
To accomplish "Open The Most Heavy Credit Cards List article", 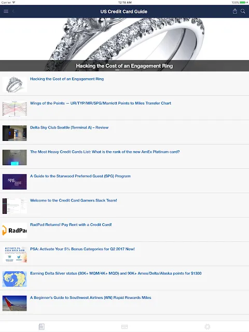I will [x=105, y=152].
